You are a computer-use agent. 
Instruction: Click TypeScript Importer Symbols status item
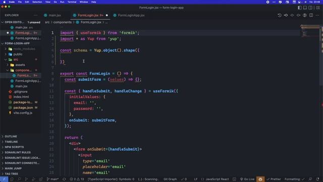click(111, 179)
